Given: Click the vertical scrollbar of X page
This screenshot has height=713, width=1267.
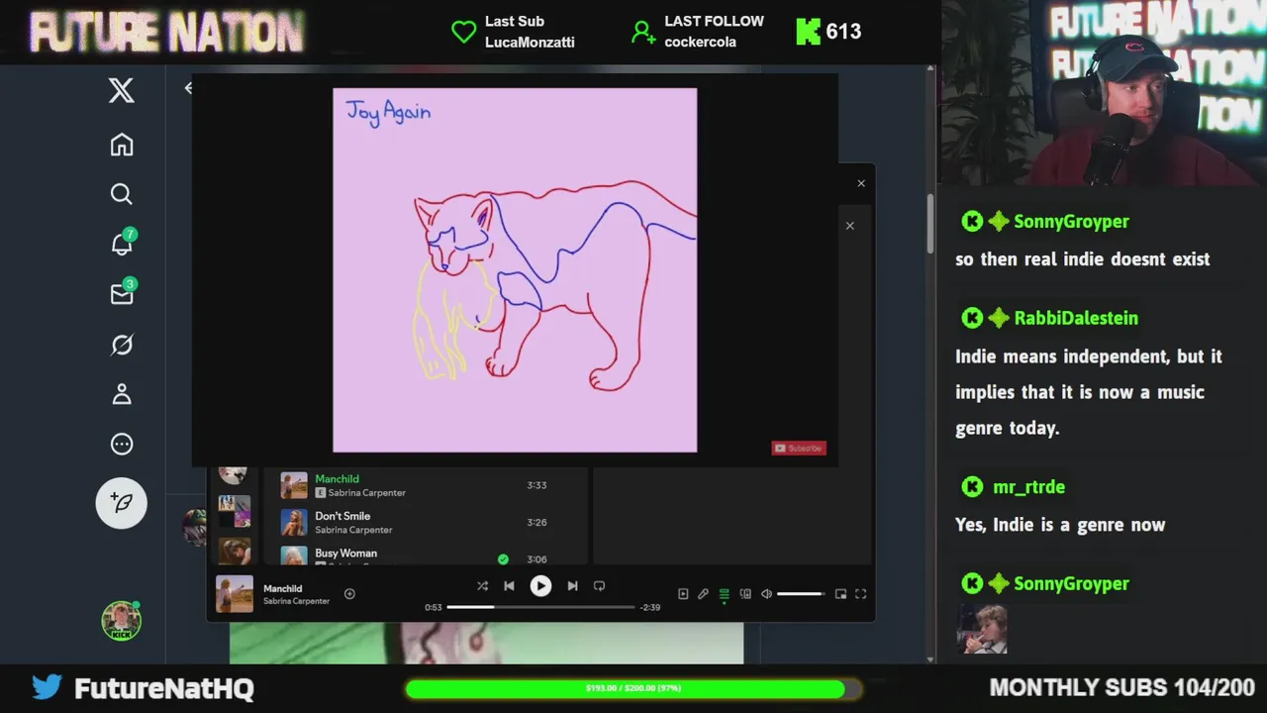Looking at the screenshot, I should pos(930,226).
